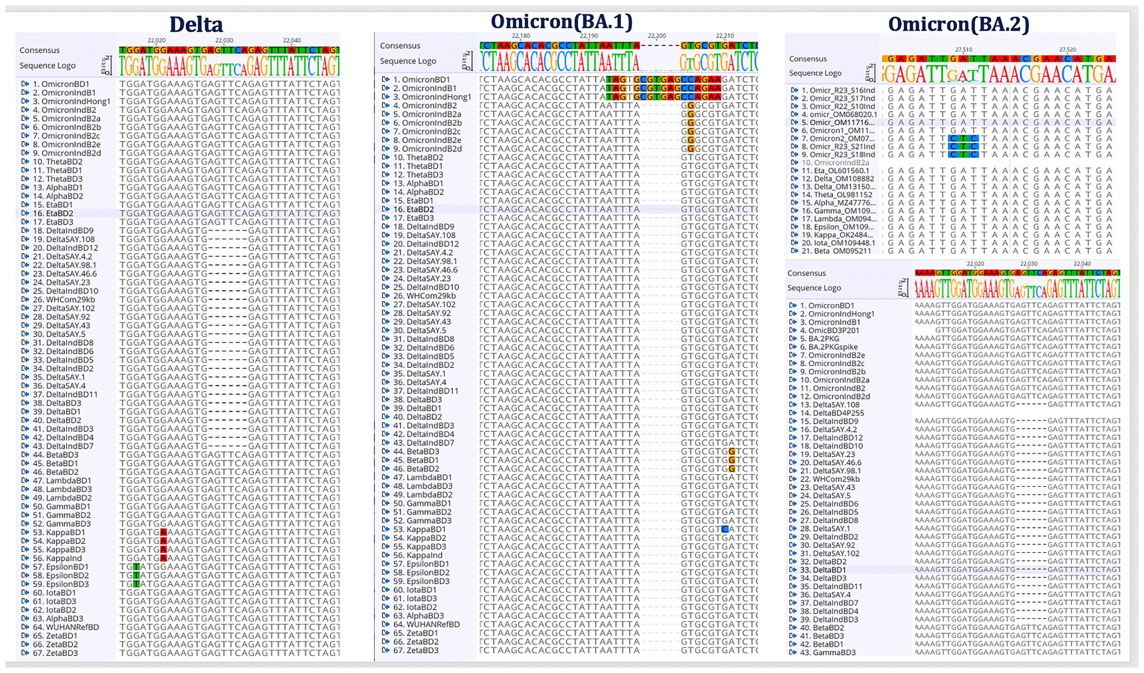1144x673 pixels.
Task: Click the red highlighted A base in KappaBD1 Delta row
Action: [164, 532]
